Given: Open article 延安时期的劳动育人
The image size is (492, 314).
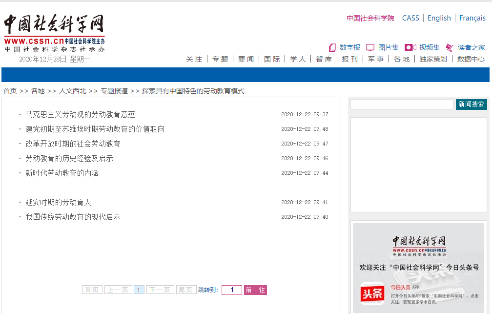Looking at the screenshot, I should [x=58, y=203].
